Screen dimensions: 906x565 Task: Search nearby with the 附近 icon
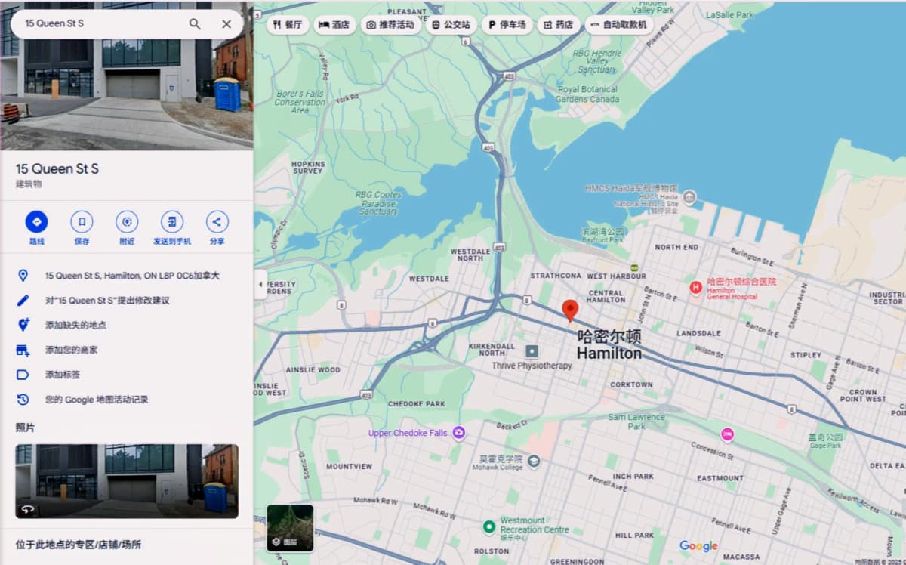point(127,222)
